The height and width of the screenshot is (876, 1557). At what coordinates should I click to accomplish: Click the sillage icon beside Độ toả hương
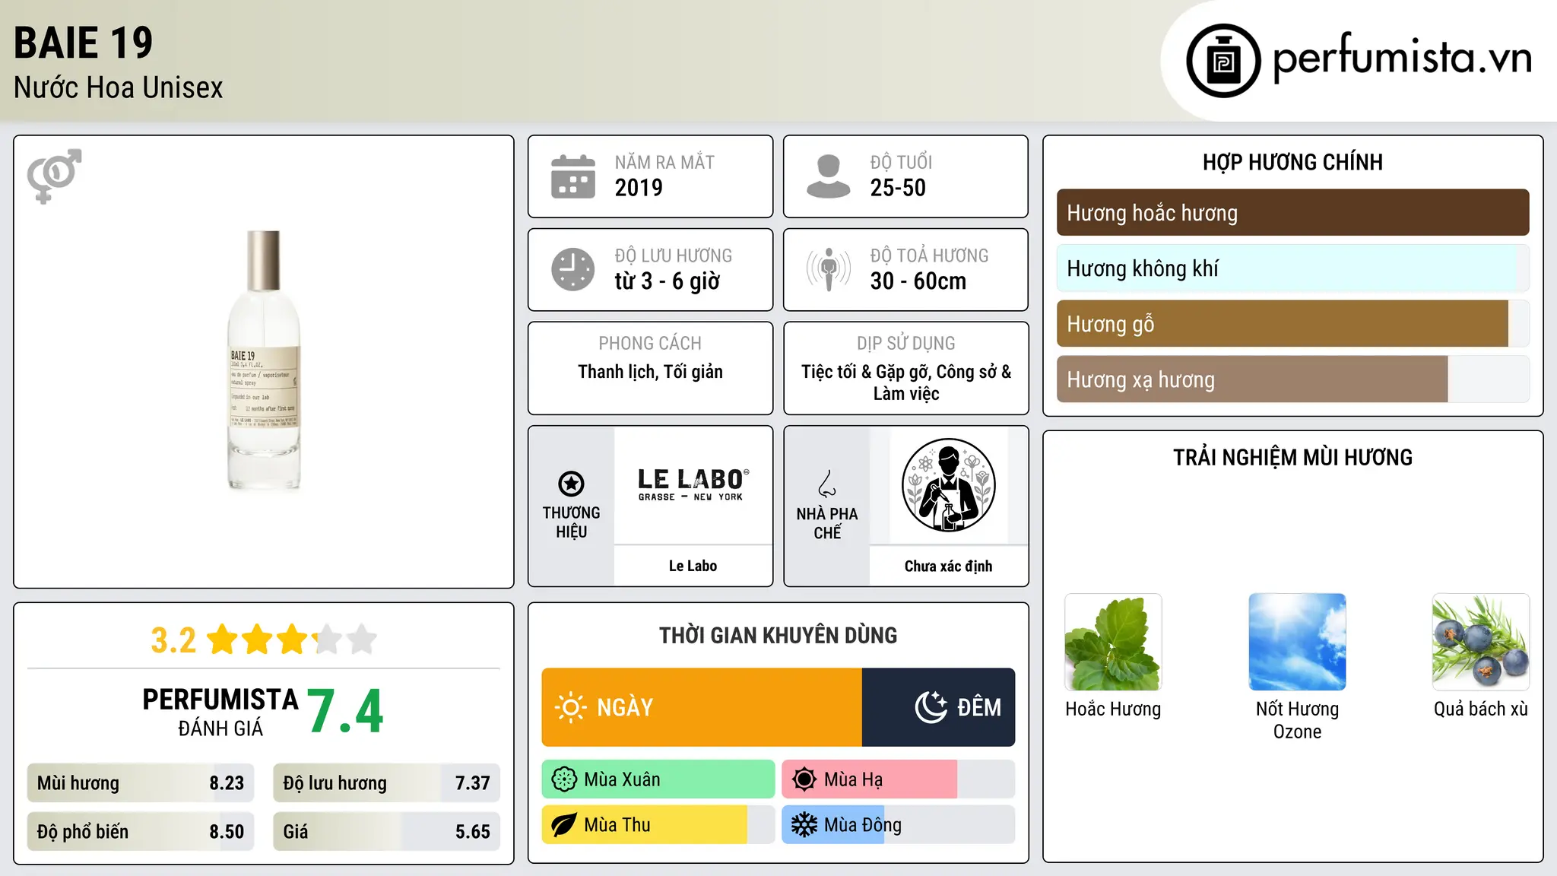click(828, 269)
